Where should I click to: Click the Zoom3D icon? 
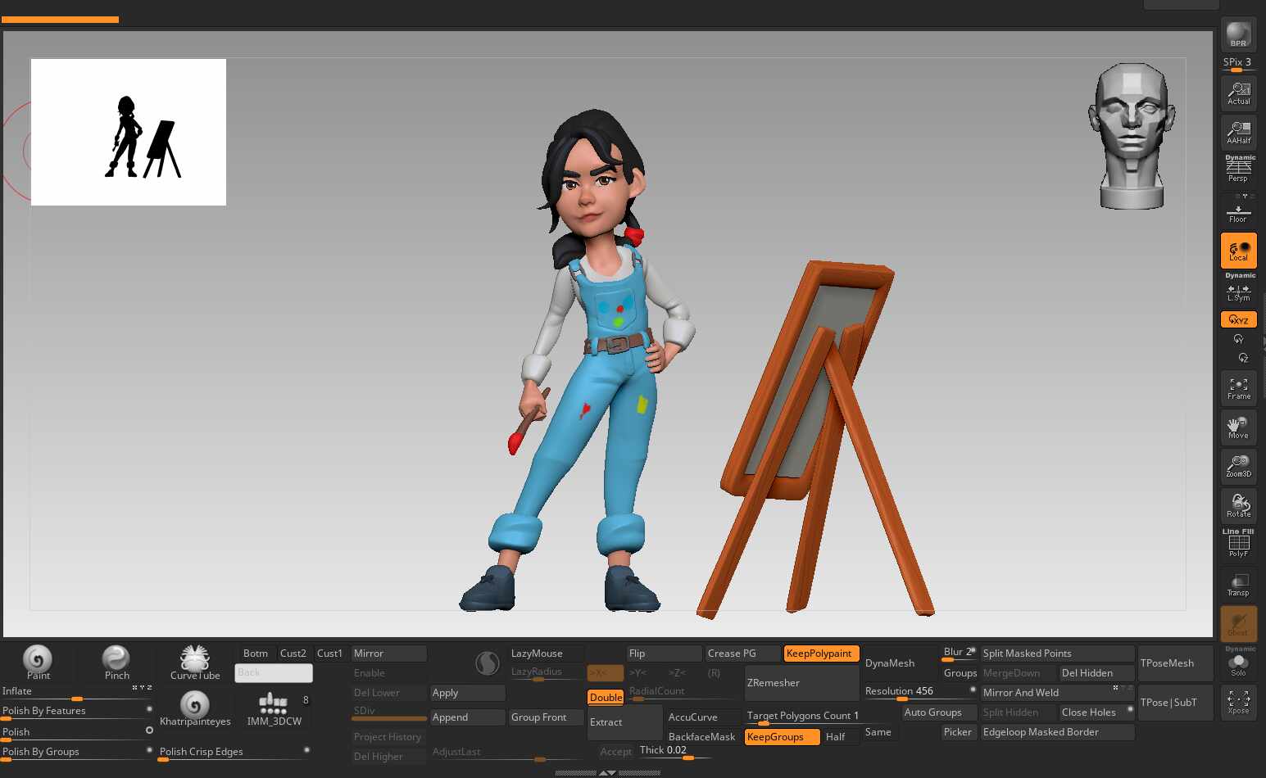[x=1238, y=465]
